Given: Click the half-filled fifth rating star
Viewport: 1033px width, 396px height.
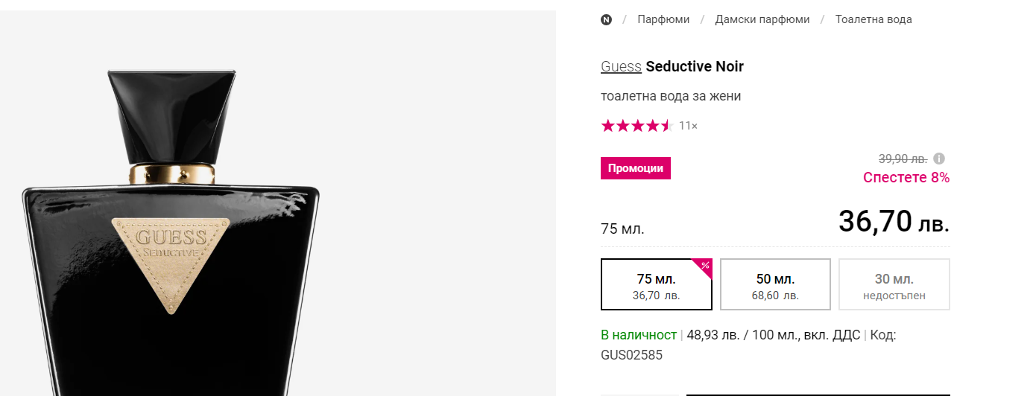Looking at the screenshot, I should point(667,126).
